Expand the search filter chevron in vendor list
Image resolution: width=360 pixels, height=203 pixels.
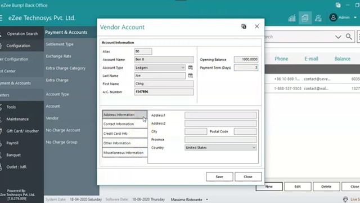point(338,37)
